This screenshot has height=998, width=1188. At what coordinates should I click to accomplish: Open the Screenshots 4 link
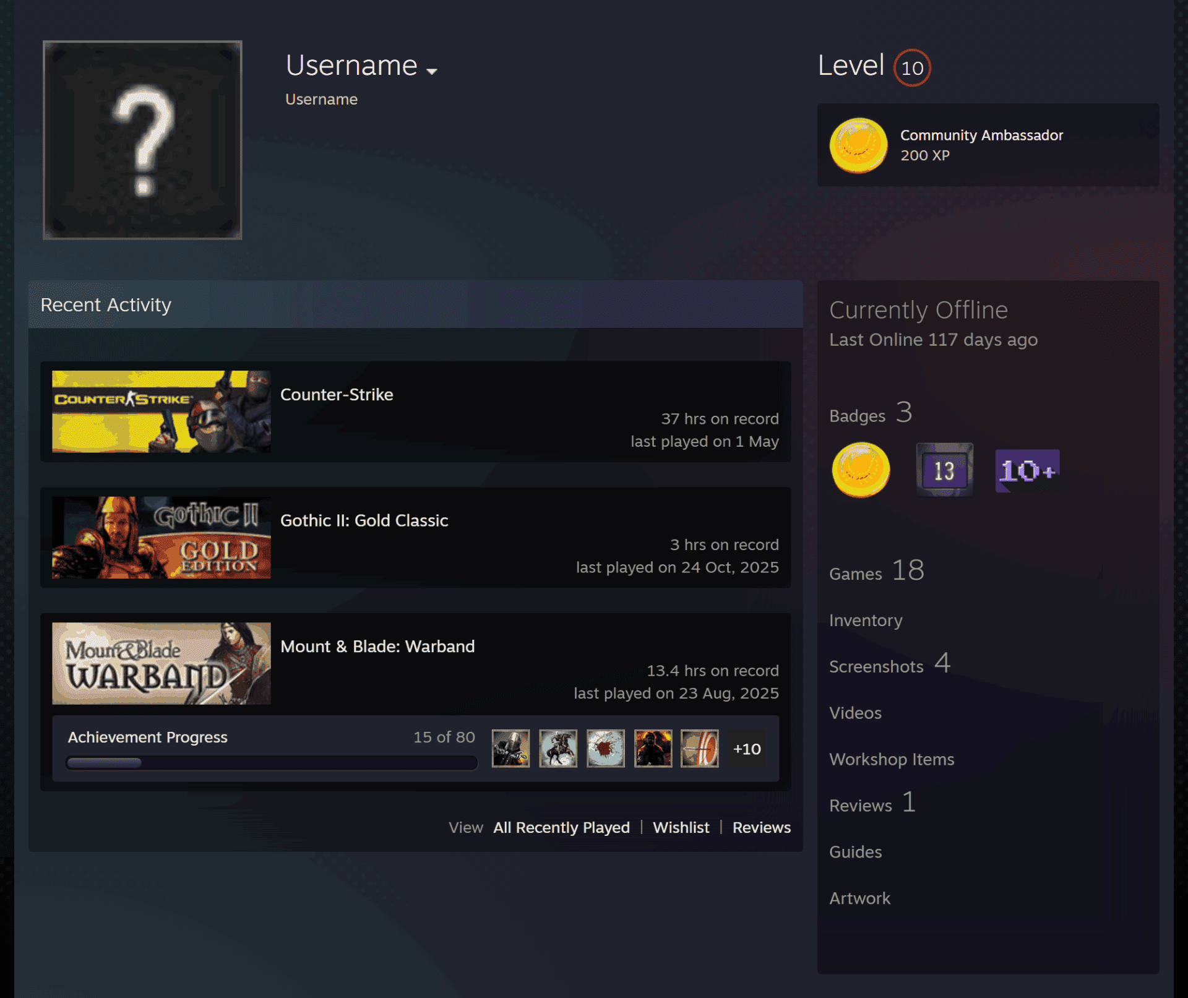[x=890, y=664]
